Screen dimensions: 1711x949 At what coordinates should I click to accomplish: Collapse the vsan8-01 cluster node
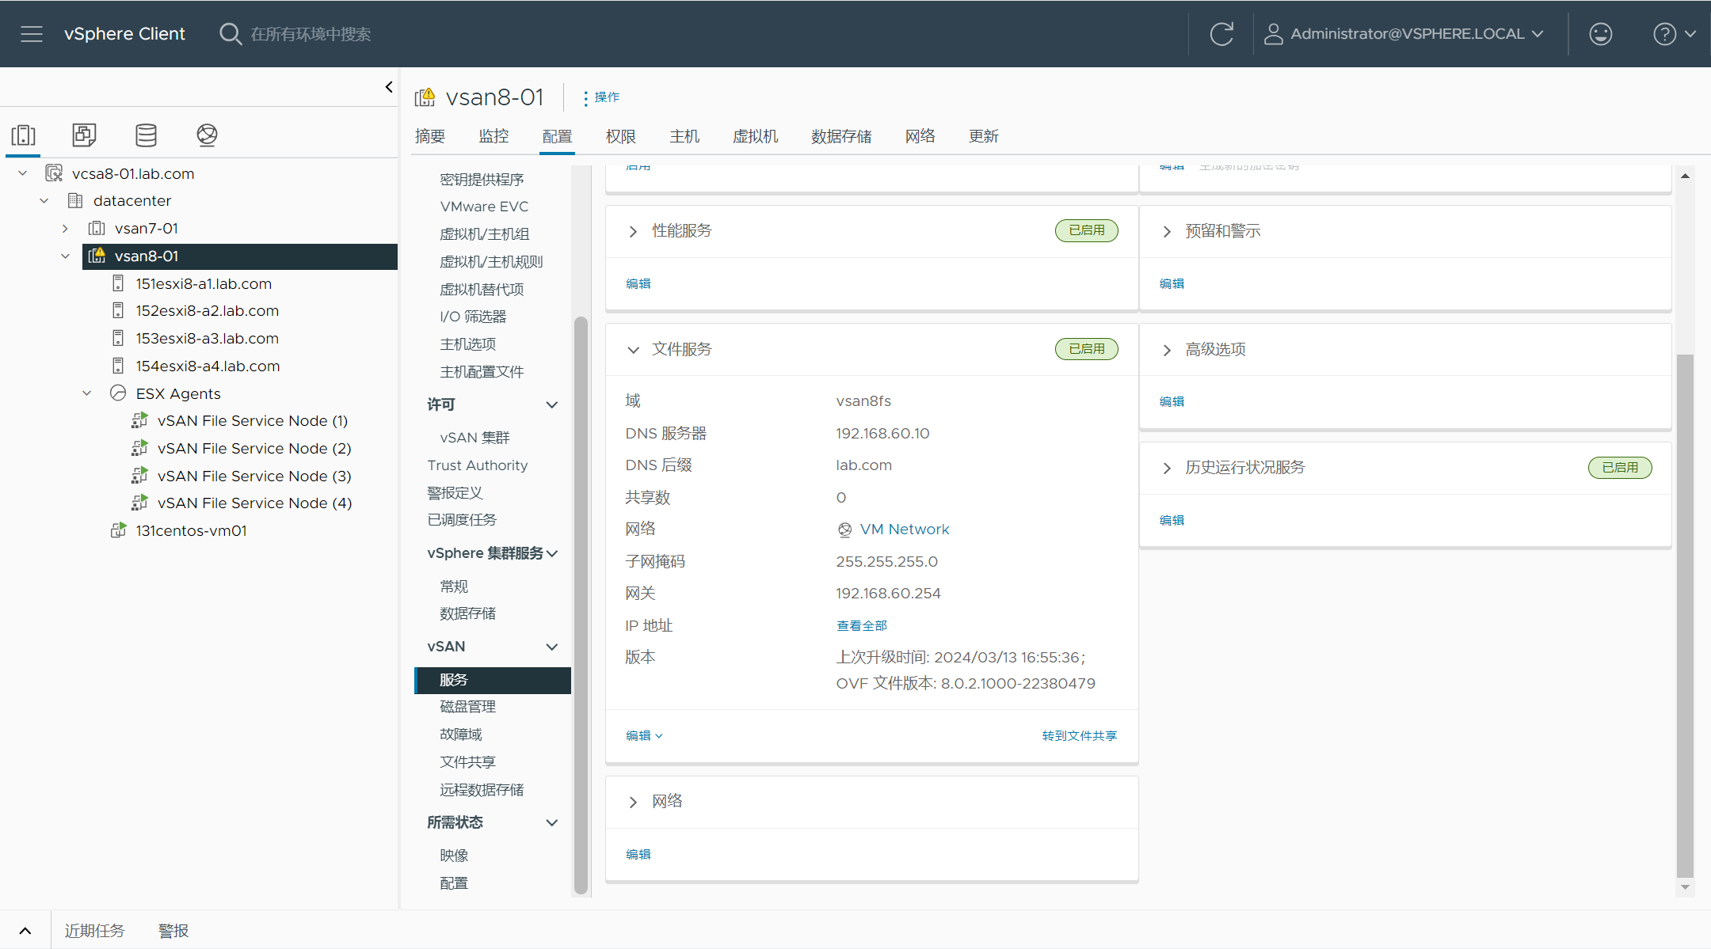[65, 256]
